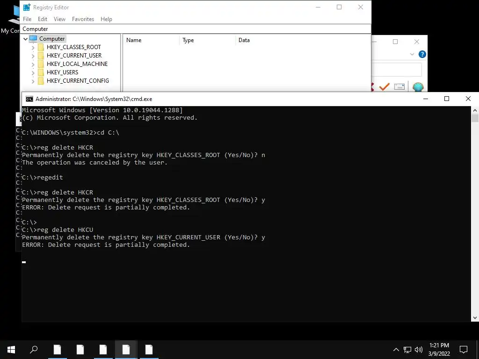Click the Registry Editor title bar icon

click(x=27, y=7)
